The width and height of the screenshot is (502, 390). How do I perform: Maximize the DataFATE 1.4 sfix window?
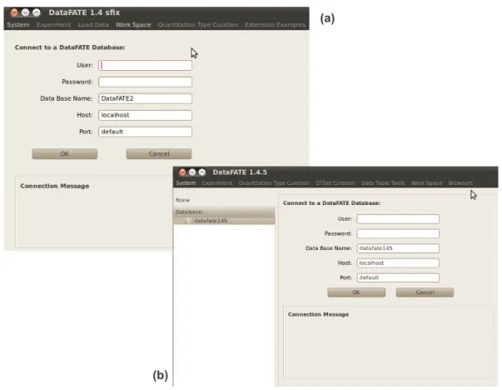coord(37,12)
